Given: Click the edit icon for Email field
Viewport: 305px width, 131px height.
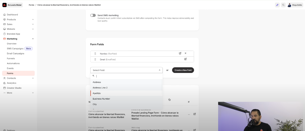Looking at the screenshot, I should 185,59.
